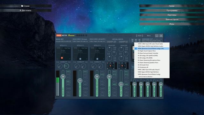The image size is (204, 115).
Task: Click the Gate knob on DISCORD Stream strip
Action: (83, 66)
